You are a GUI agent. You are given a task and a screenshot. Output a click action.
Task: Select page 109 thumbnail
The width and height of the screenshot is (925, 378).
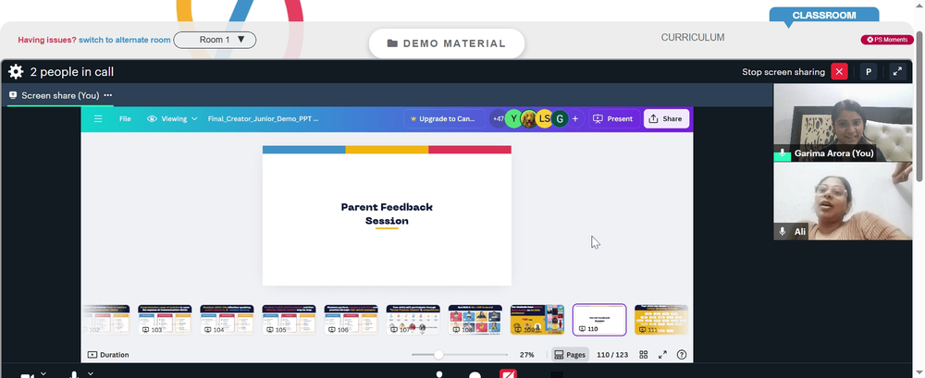click(537, 320)
